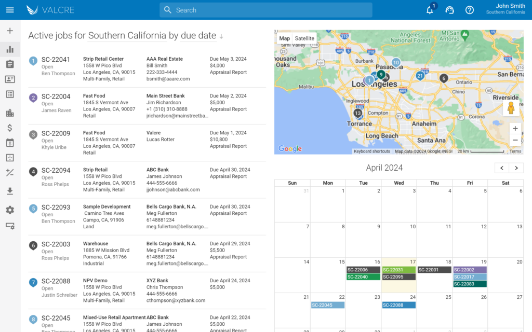
Task: Click the help question mark icon
Action: coord(470,10)
